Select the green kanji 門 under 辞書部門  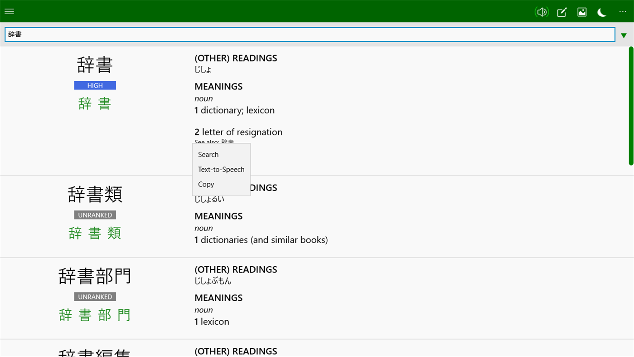click(124, 315)
